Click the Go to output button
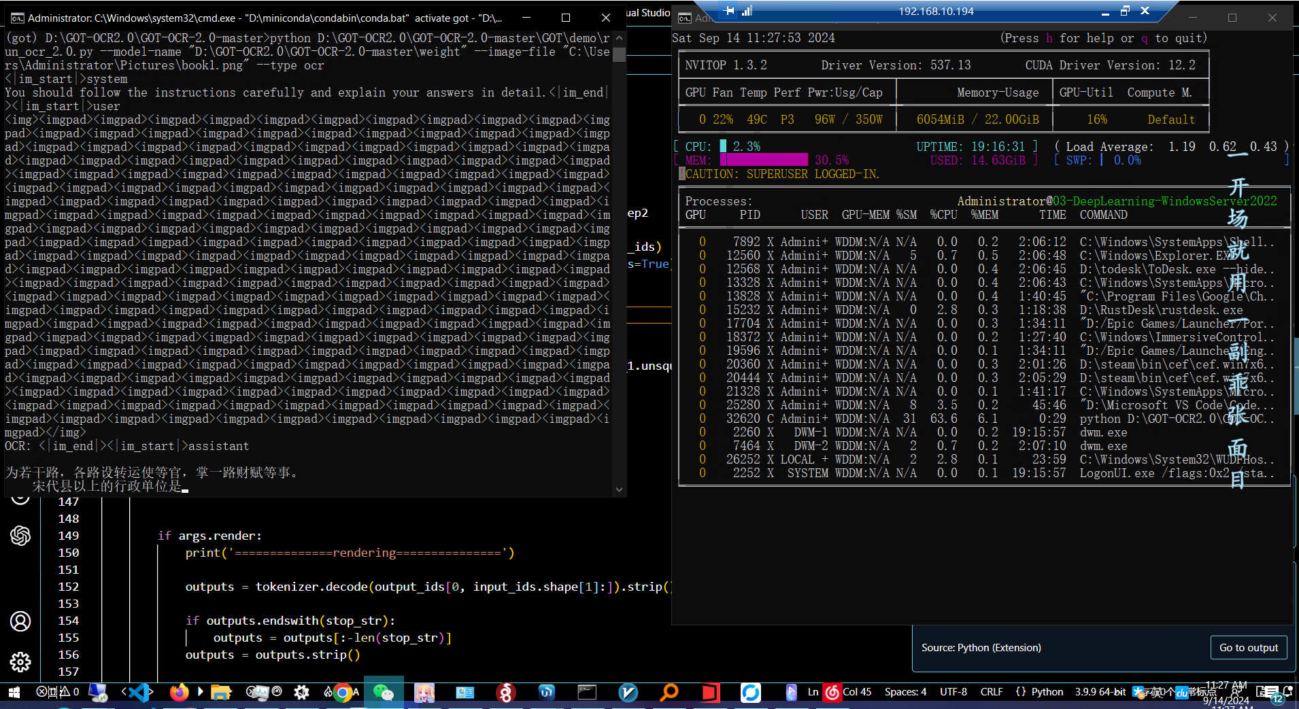This screenshot has height=709, width=1299. click(1248, 648)
